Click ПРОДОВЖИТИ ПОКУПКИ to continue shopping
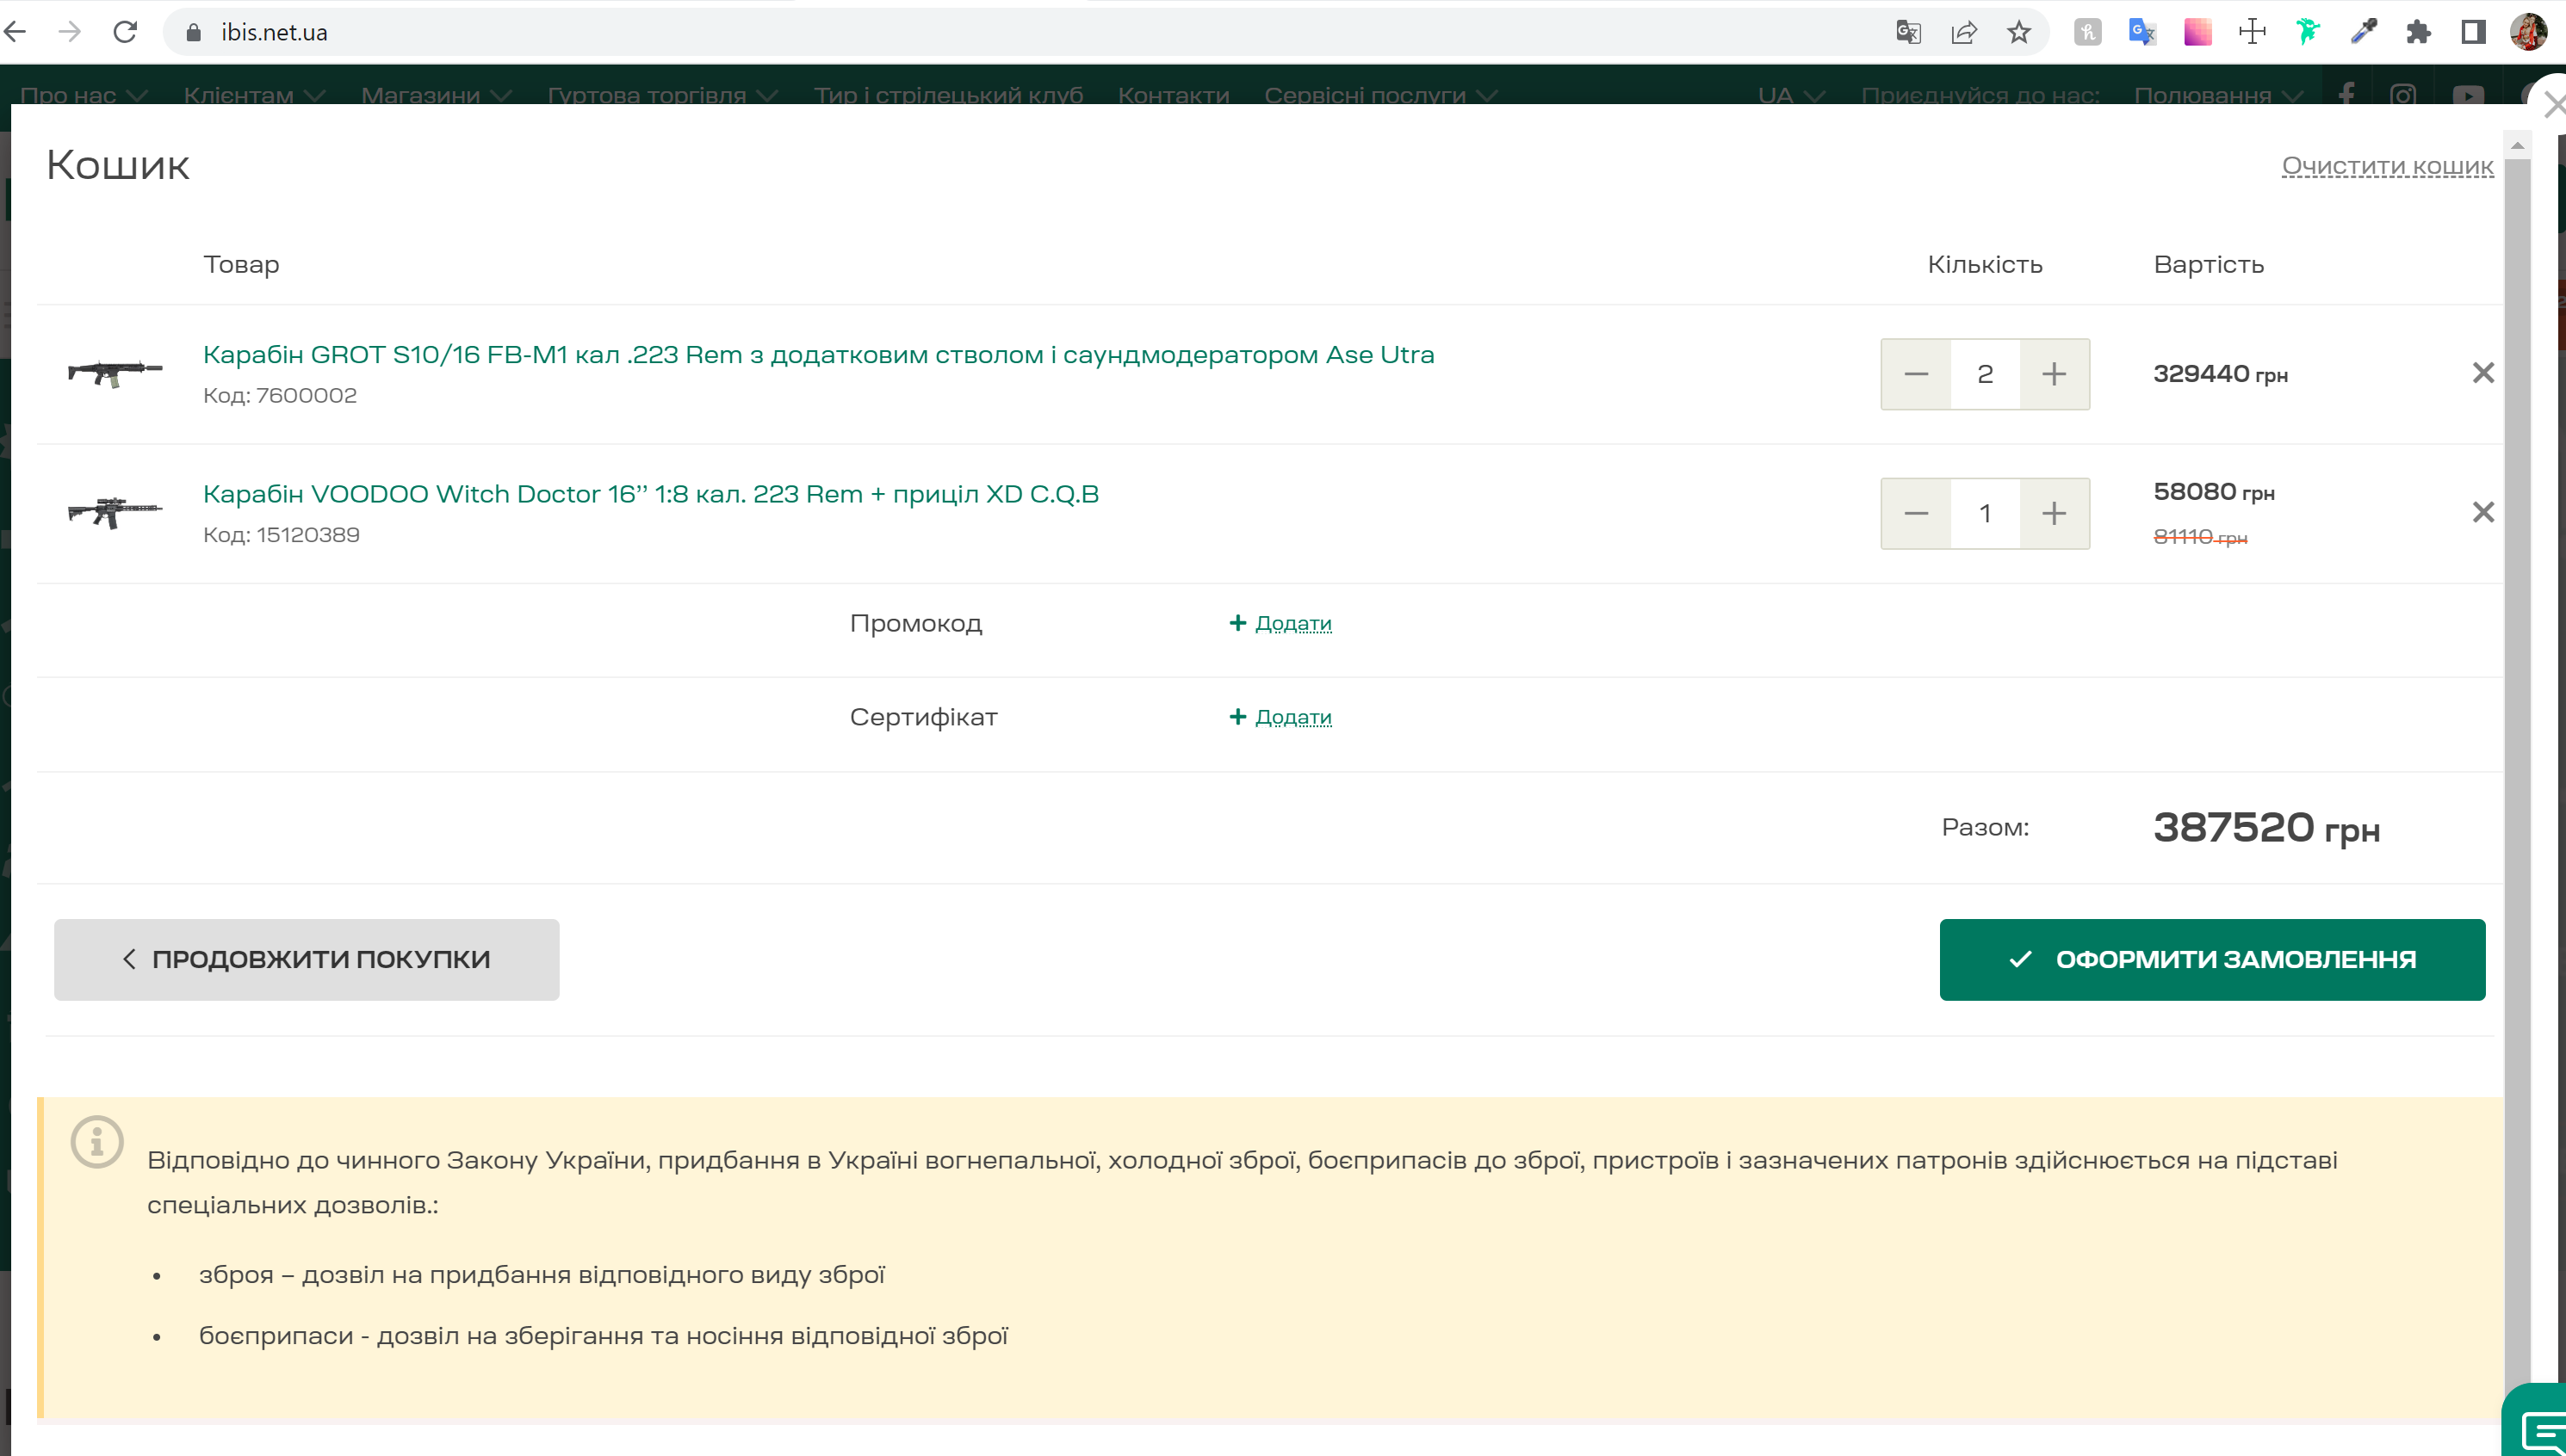The height and width of the screenshot is (1456, 2566). [x=307, y=959]
